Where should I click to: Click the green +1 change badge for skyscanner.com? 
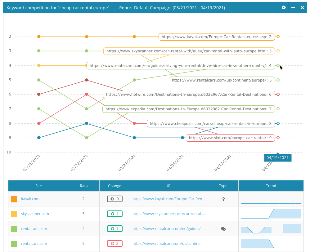pos(115,214)
